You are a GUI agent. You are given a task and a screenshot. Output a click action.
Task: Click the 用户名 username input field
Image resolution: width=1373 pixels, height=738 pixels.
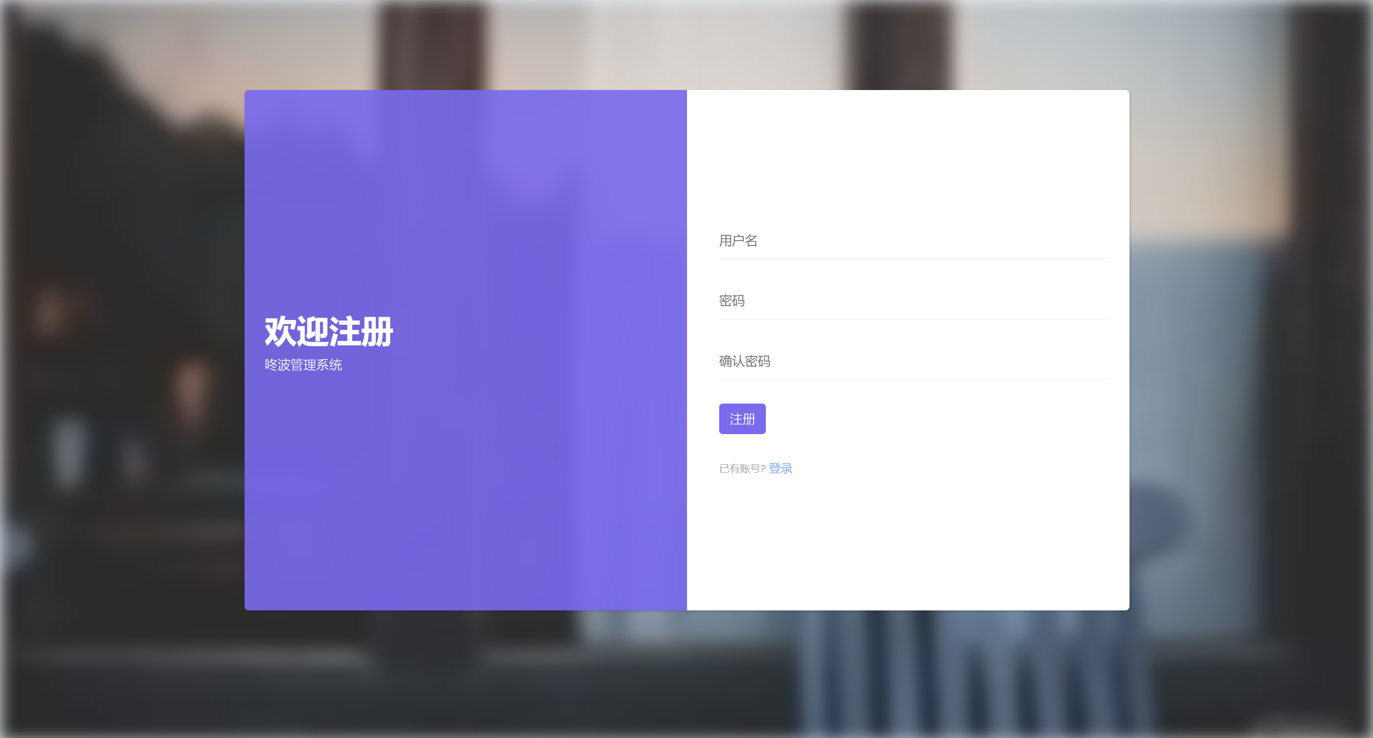point(913,241)
